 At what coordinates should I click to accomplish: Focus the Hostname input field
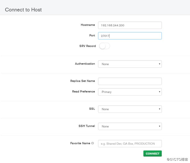click(130, 25)
